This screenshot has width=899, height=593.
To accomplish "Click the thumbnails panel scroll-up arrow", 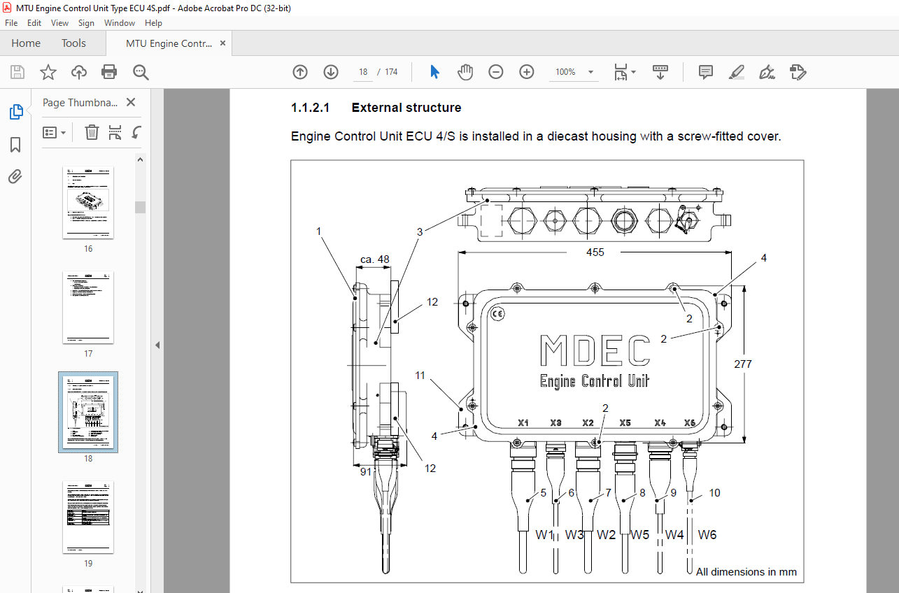I will (x=141, y=159).
